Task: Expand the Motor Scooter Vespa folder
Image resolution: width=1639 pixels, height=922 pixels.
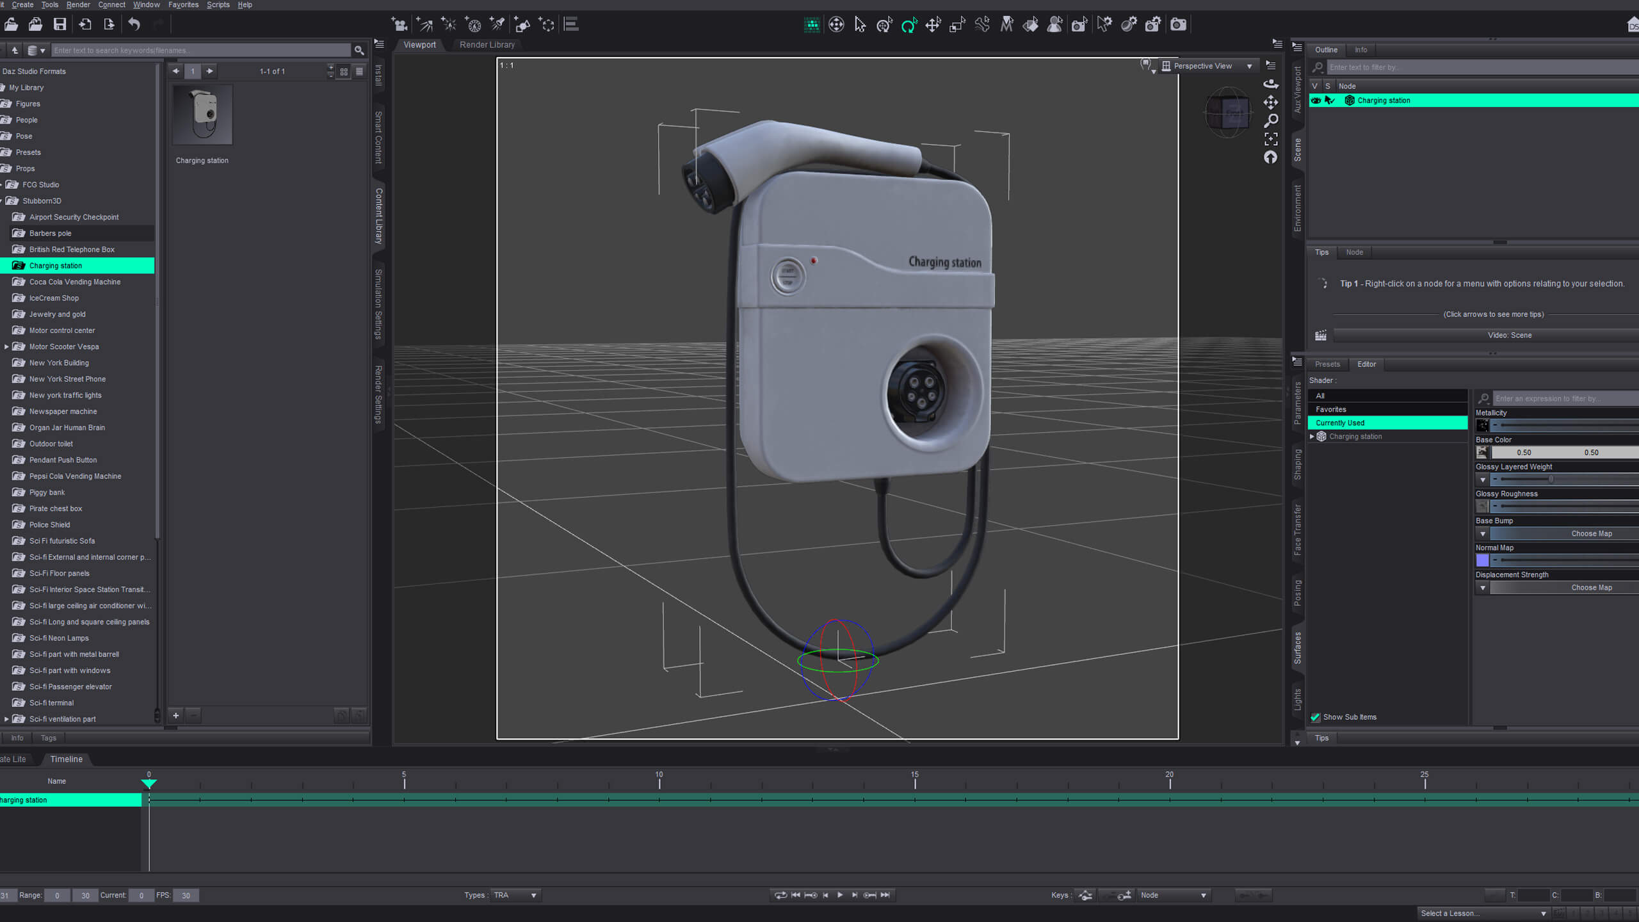Action: (6, 346)
